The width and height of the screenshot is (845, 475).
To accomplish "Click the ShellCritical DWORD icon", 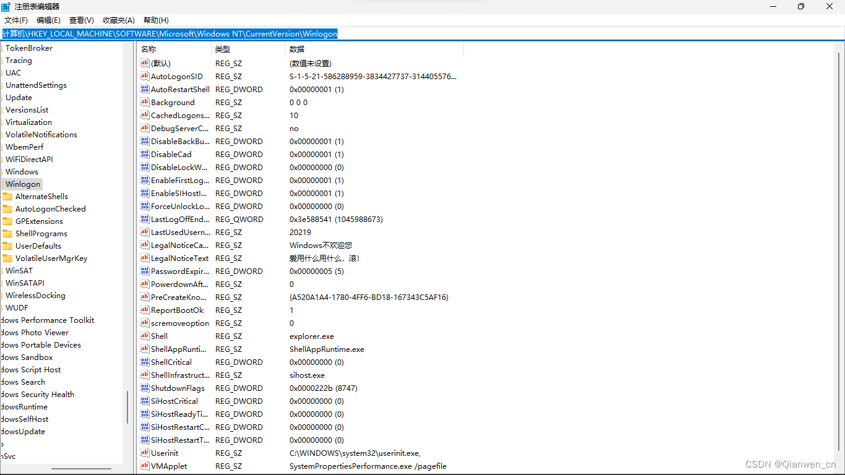I will coord(145,362).
